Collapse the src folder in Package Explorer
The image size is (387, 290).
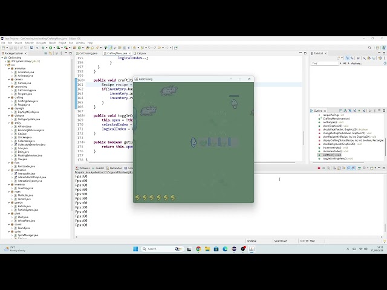(5, 65)
